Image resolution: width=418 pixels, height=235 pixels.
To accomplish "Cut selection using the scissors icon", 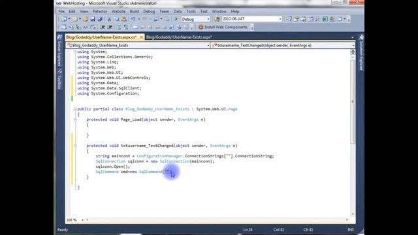I will point(109,19).
